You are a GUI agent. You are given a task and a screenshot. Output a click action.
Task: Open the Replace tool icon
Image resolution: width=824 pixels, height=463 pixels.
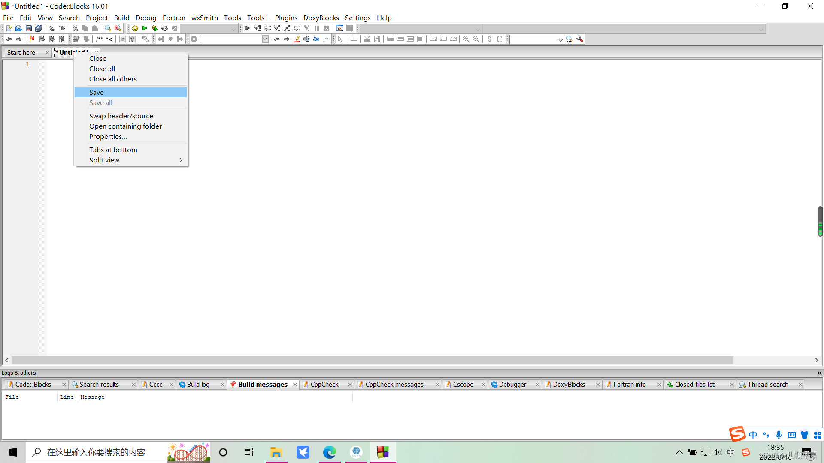[118, 28]
